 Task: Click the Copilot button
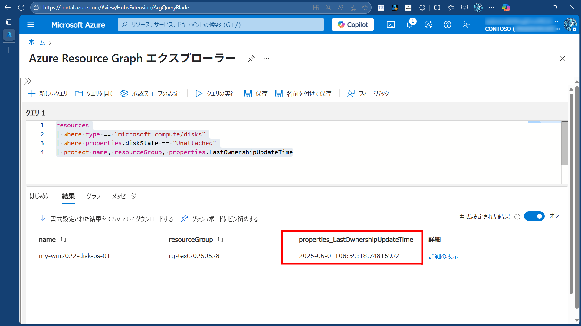tap(353, 25)
